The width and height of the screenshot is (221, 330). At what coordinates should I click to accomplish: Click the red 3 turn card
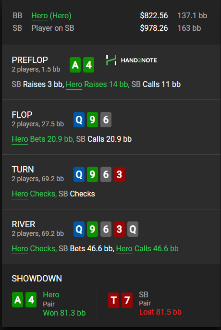(x=119, y=174)
